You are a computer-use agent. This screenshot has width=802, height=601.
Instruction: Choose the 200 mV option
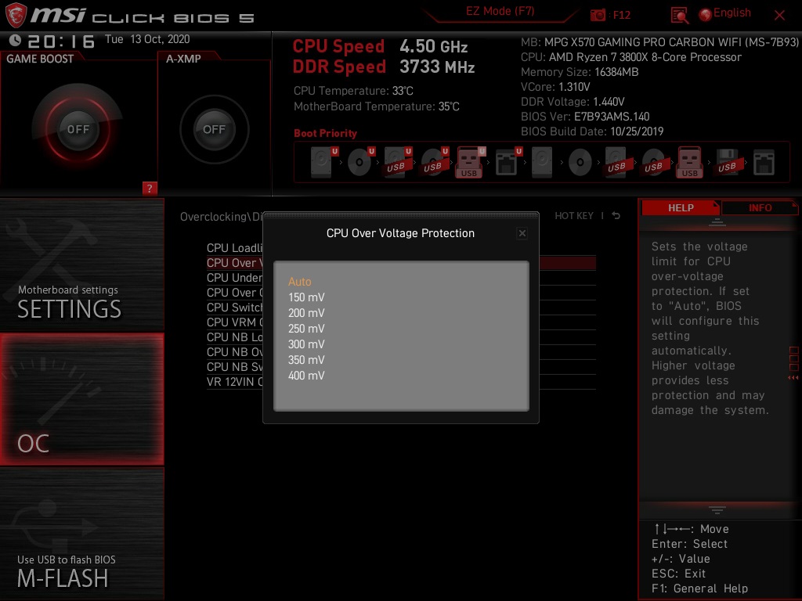[306, 313]
